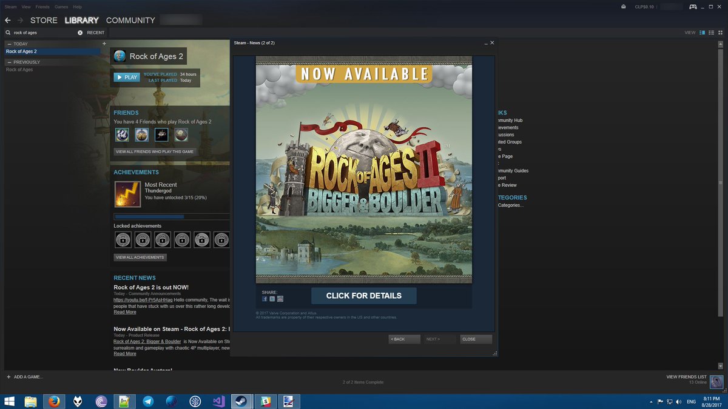
Task: Open the Games menu
Action: [61, 7]
